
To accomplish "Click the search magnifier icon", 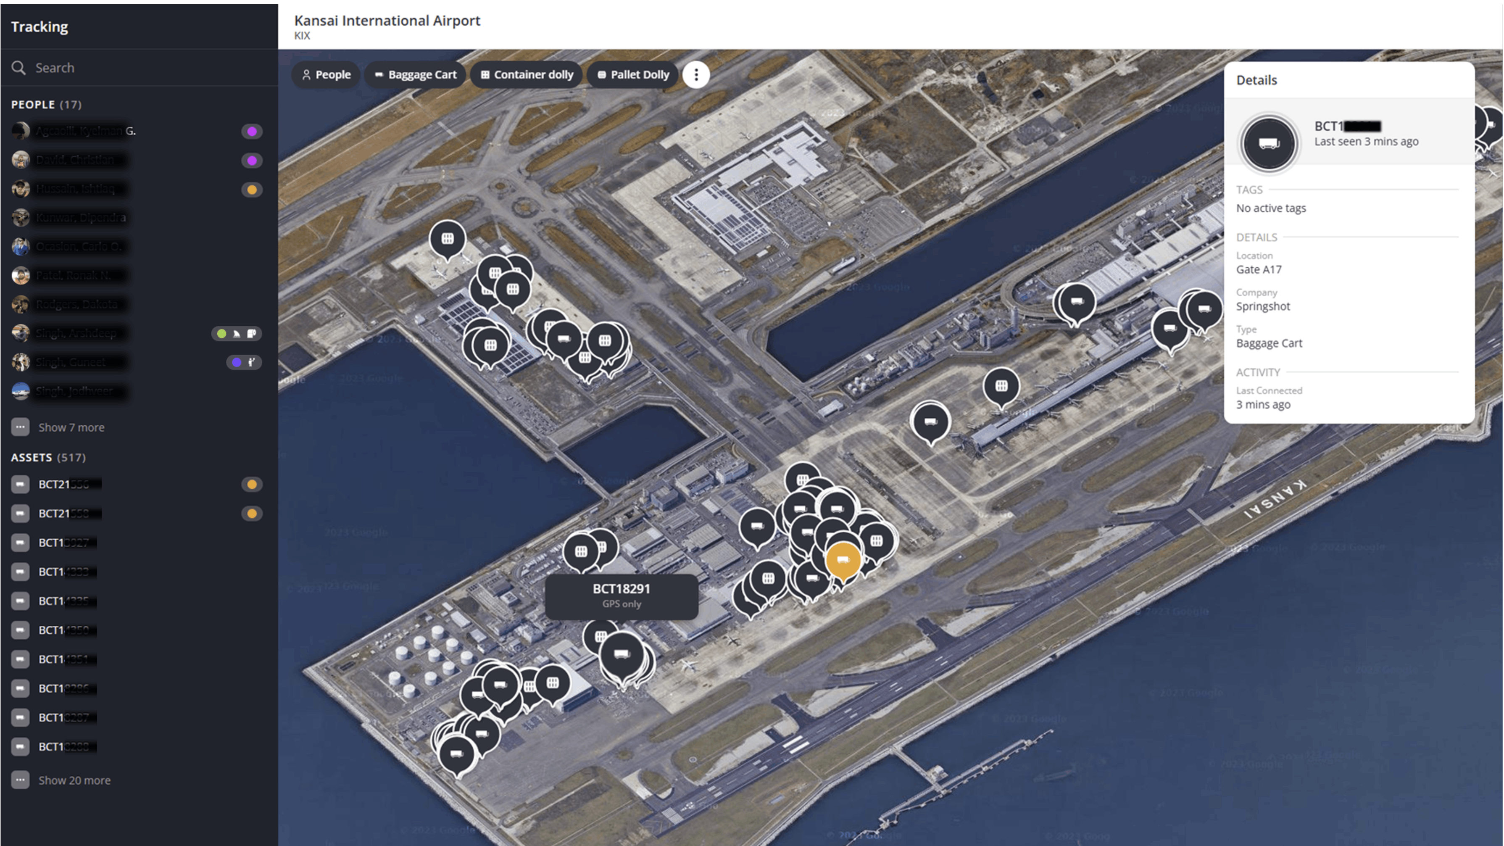I will tap(18, 68).
